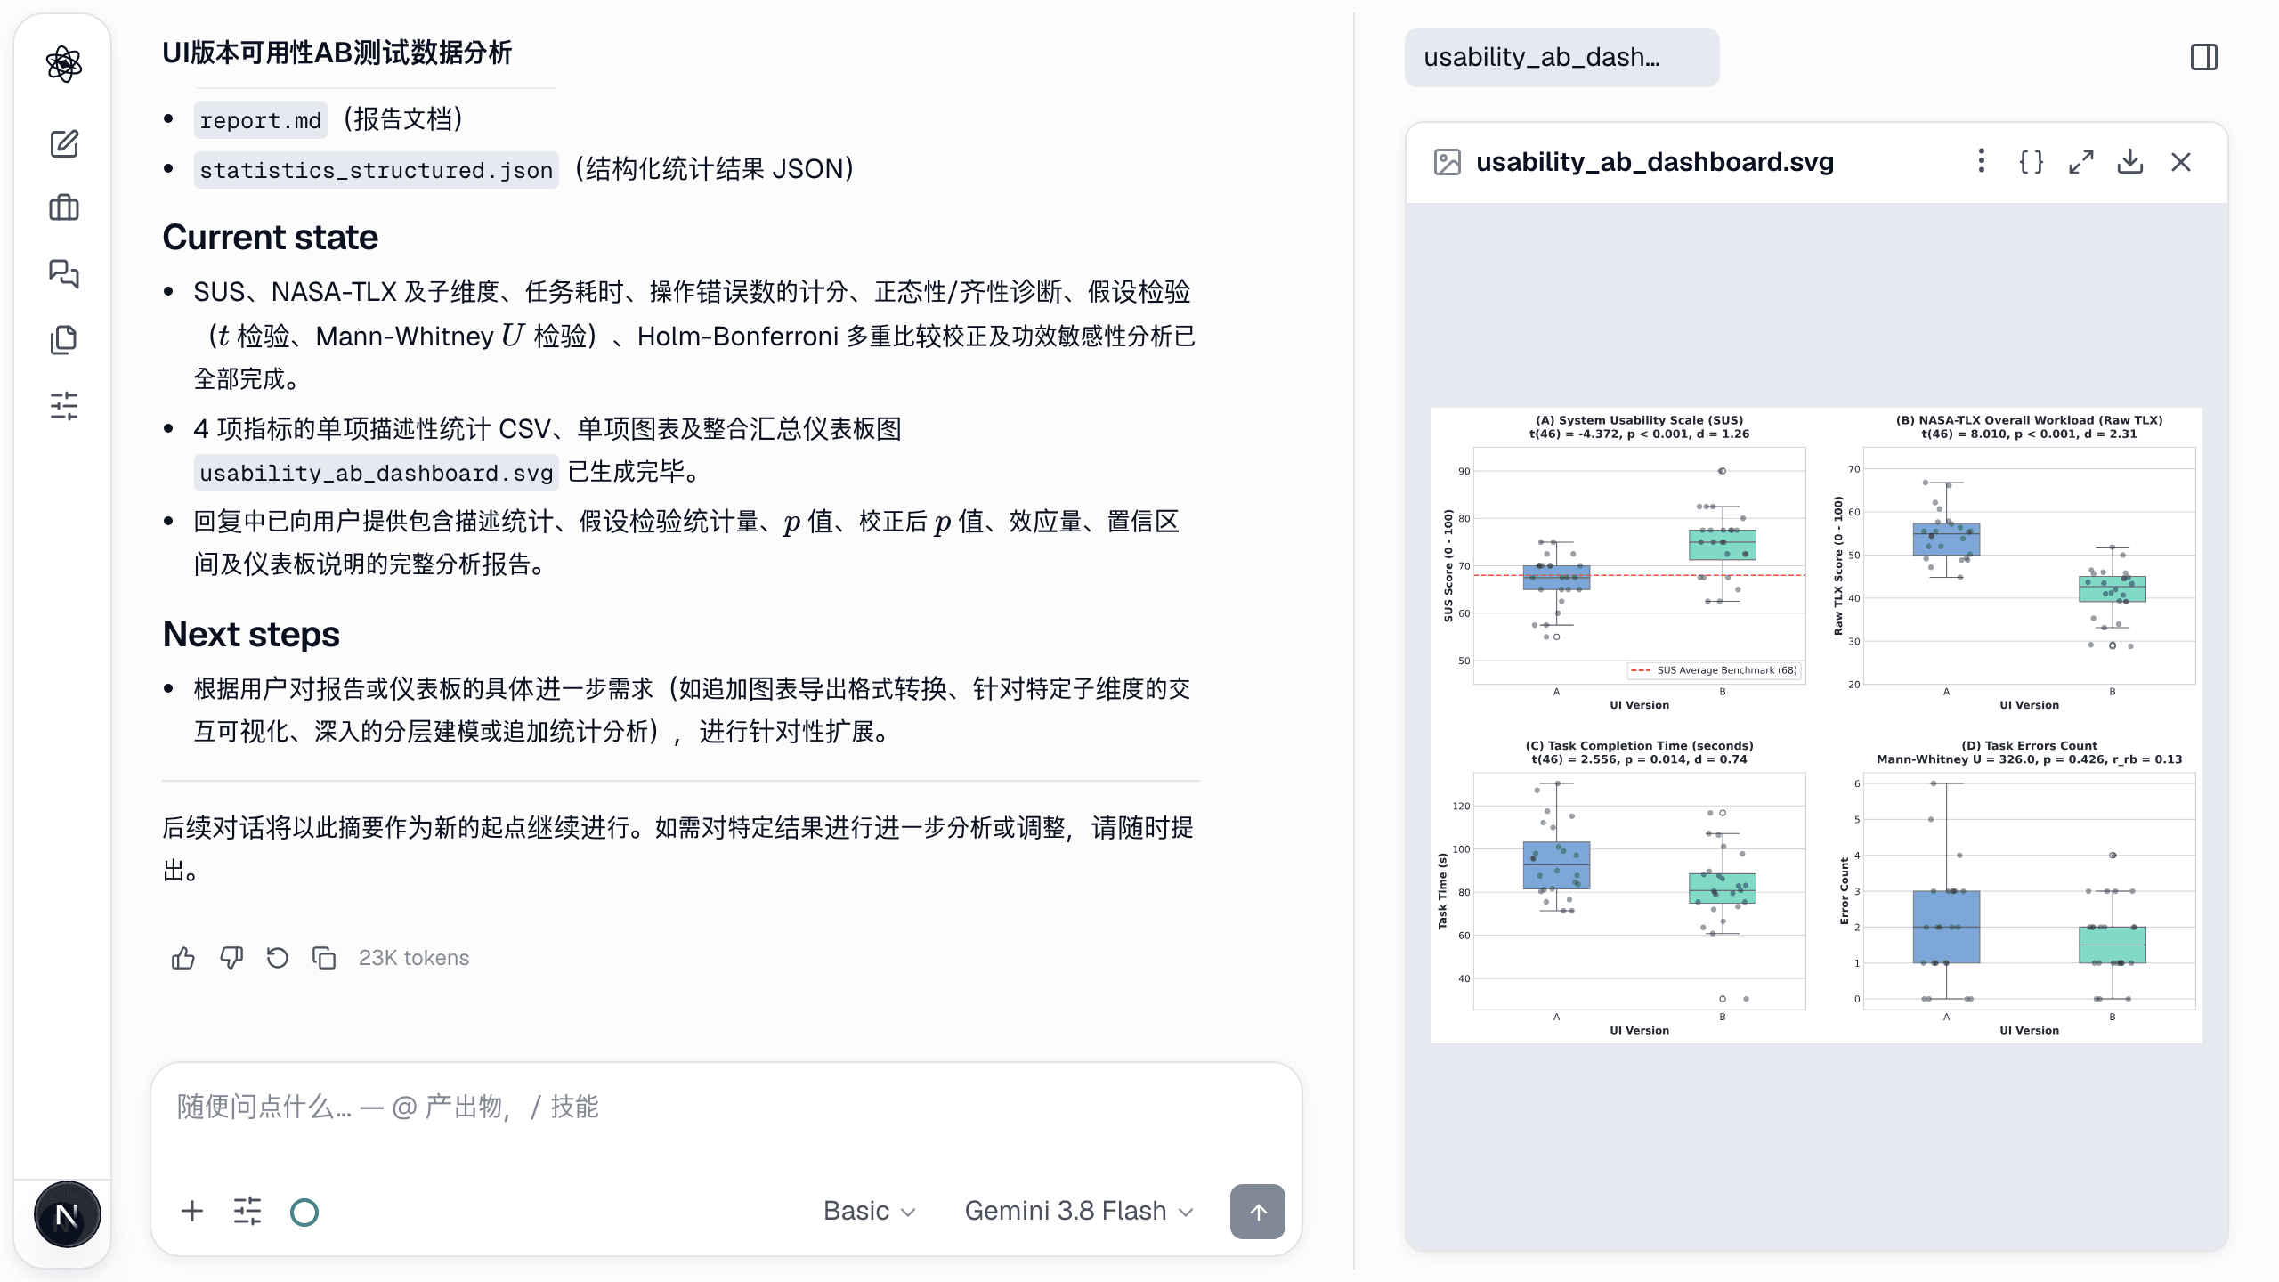Image resolution: width=2279 pixels, height=1282 pixels.
Task: Give thumbs up to the response
Action: 183,958
